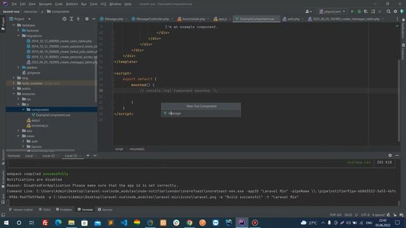The image size is (406, 228).
Task: Open the editor tabs more-options menu
Action: 397,19
